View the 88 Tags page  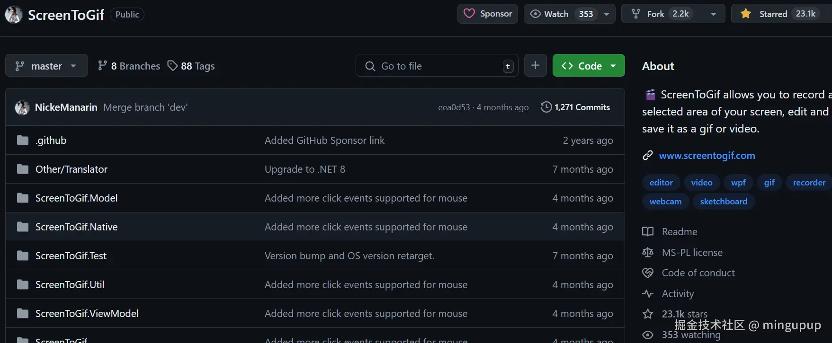[191, 66]
